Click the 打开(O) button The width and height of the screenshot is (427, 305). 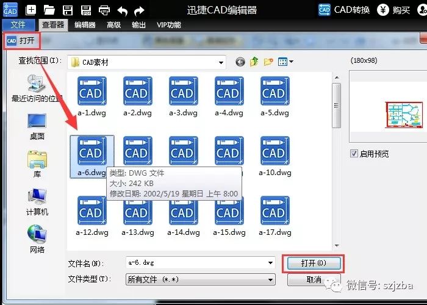point(314,263)
